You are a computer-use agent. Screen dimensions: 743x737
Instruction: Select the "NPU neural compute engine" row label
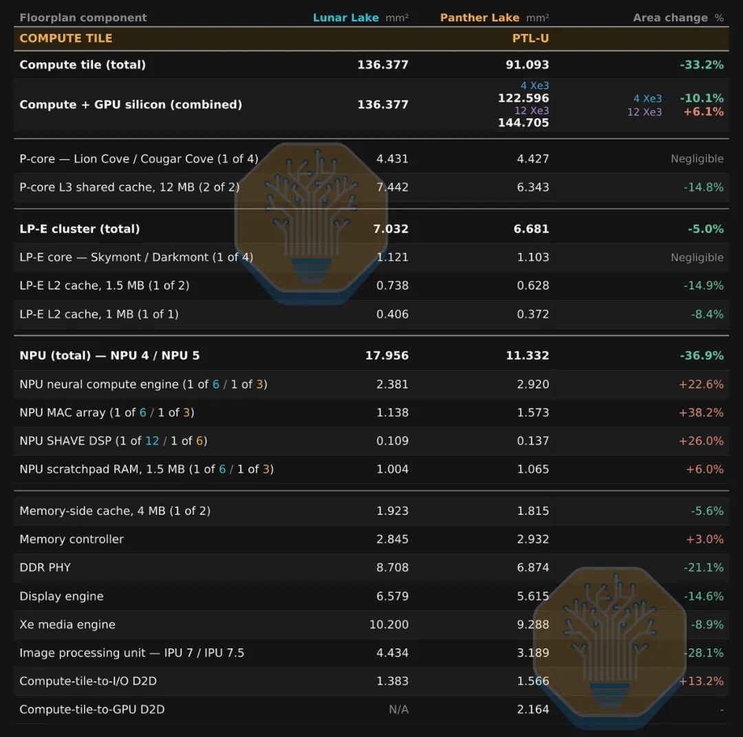click(143, 384)
